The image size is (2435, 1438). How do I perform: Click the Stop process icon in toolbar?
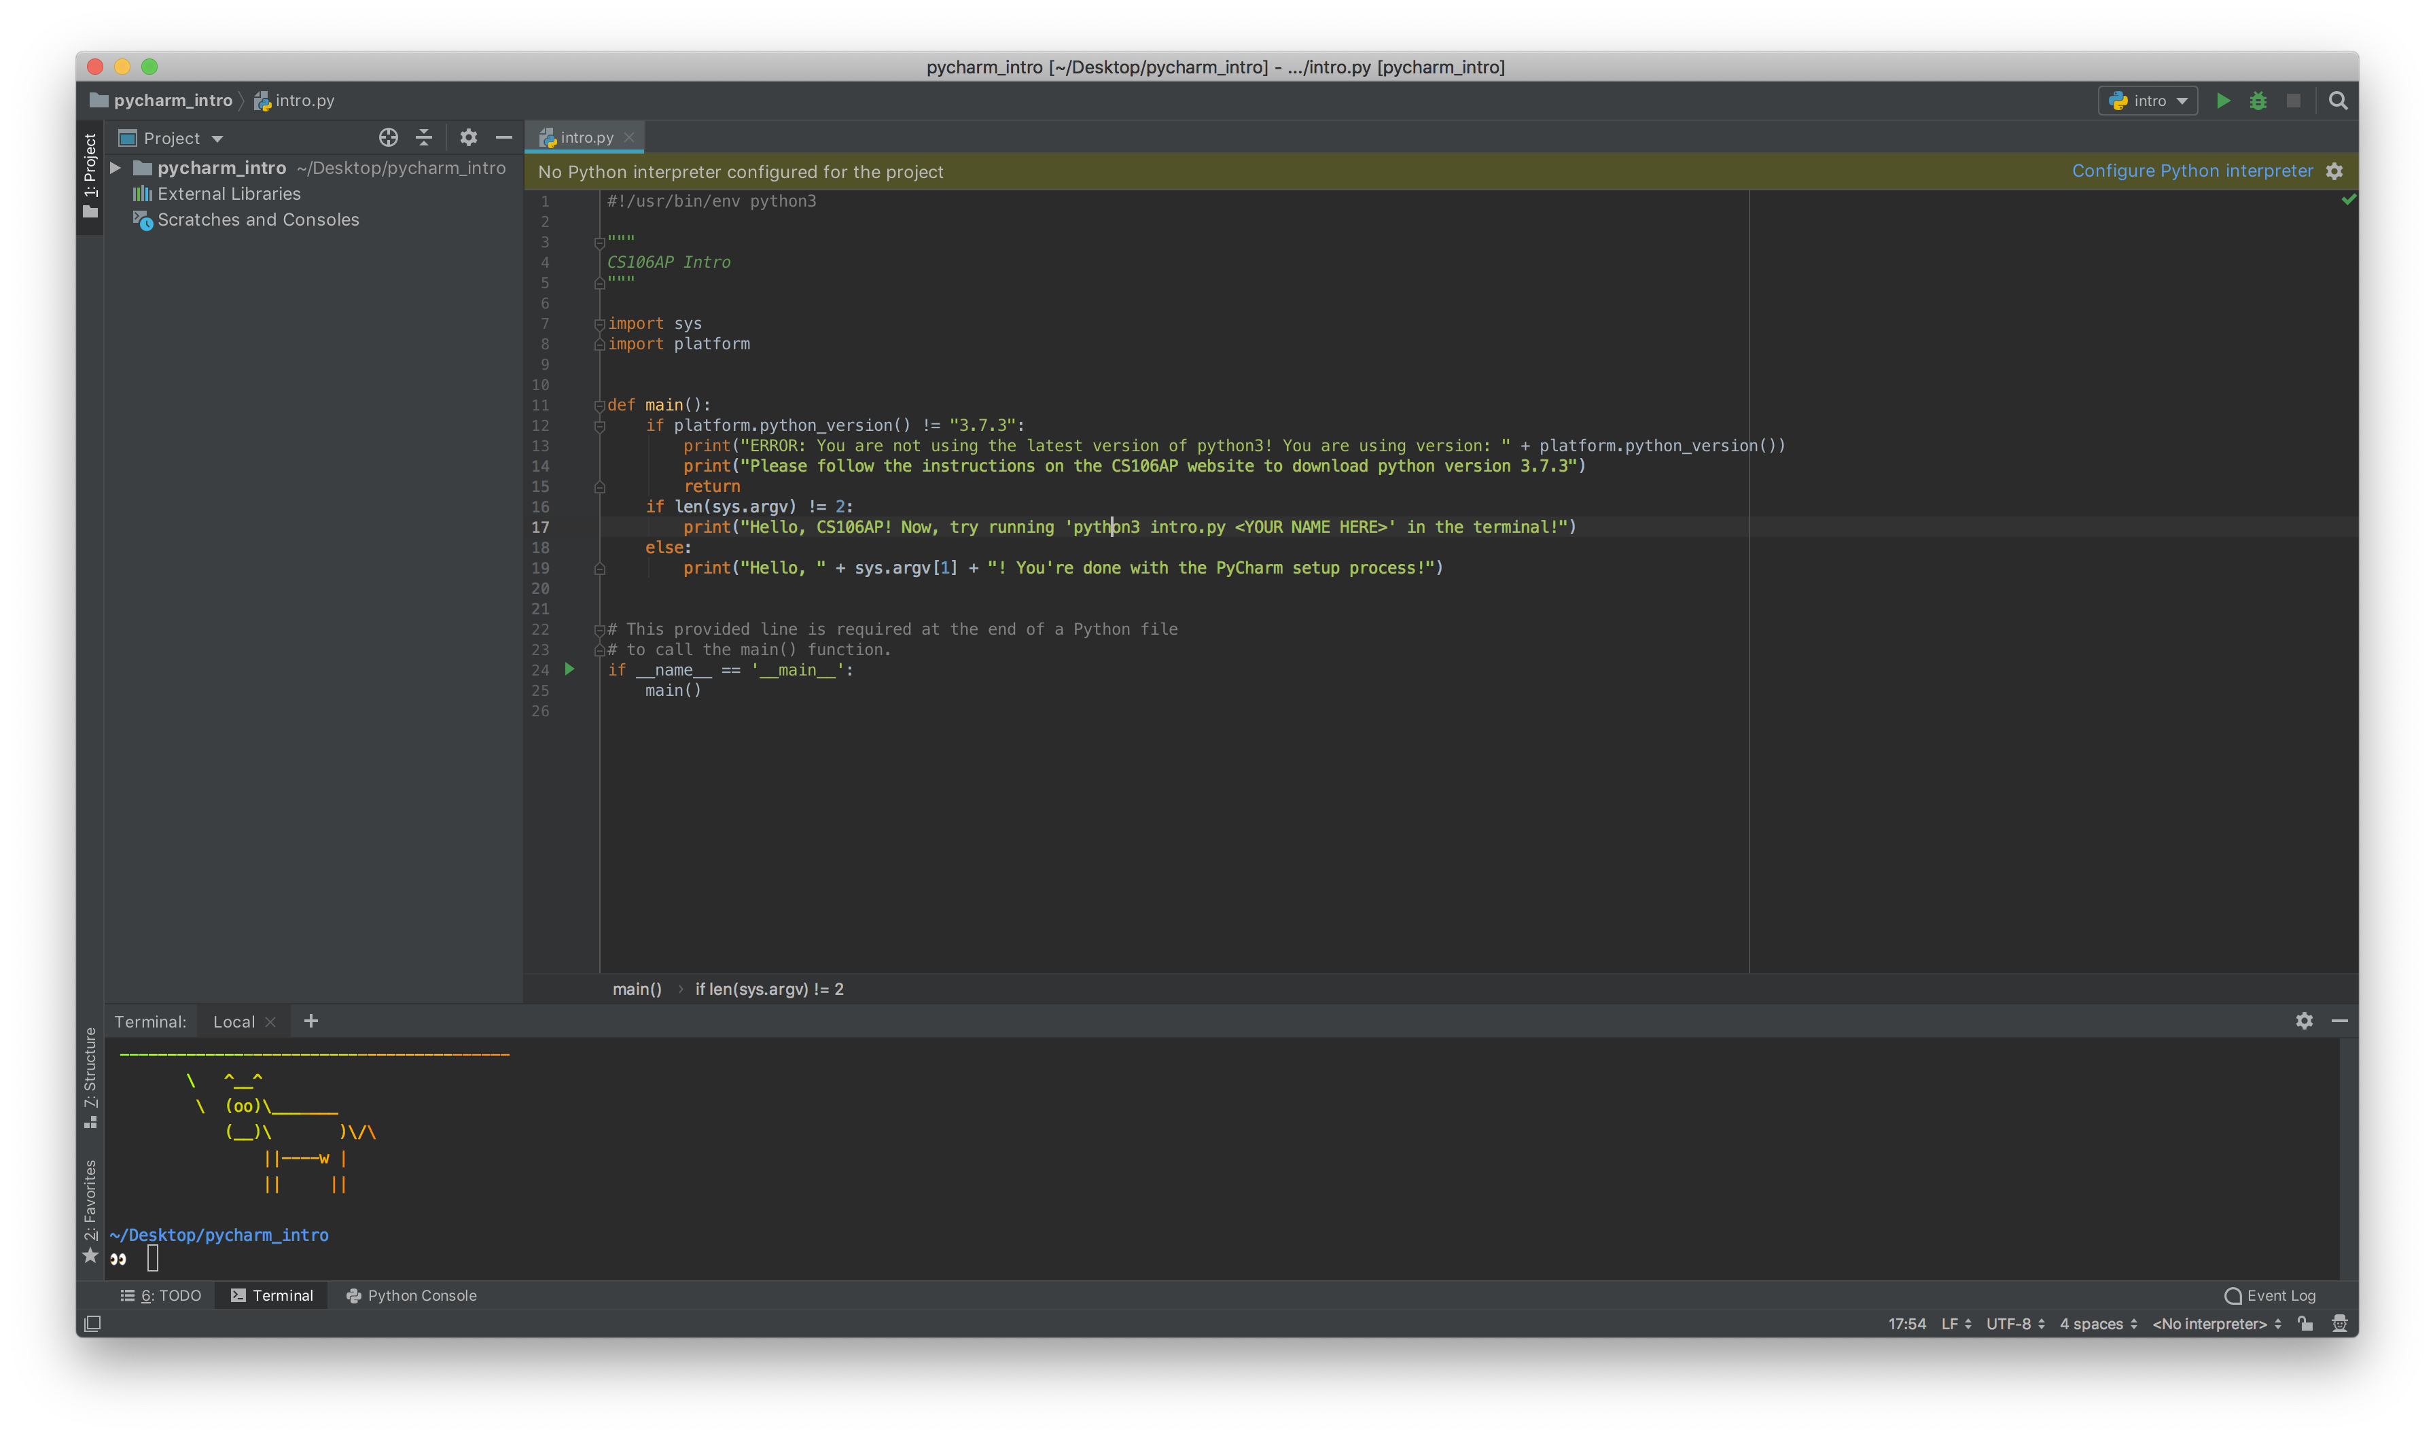point(2294,99)
